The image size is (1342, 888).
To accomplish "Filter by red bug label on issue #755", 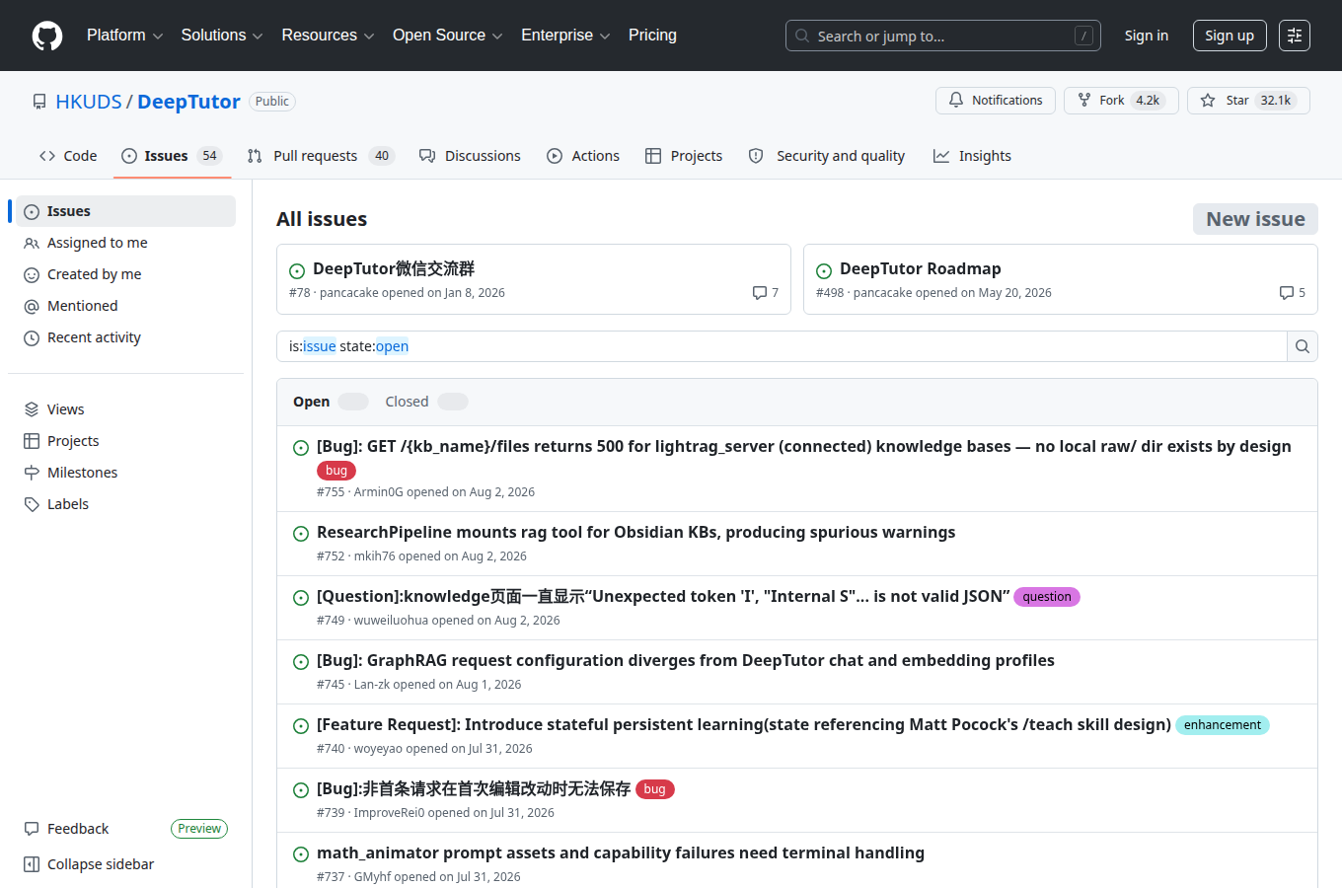I will [336, 471].
